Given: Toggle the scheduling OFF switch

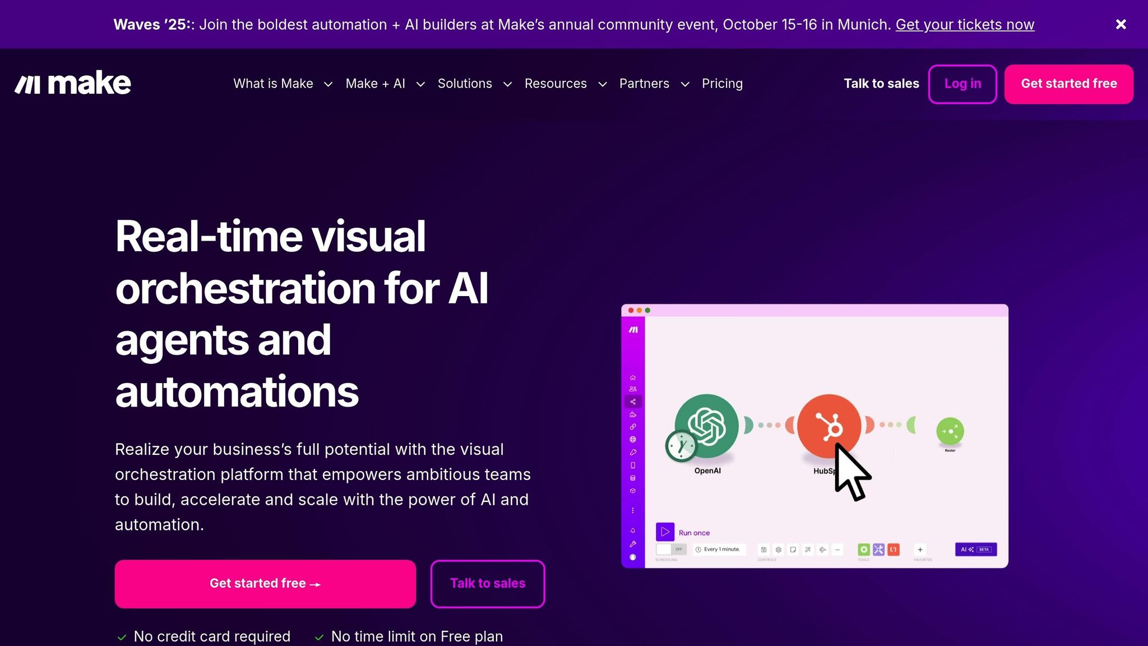Looking at the screenshot, I should pyautogui.click(x=670, y=550).
